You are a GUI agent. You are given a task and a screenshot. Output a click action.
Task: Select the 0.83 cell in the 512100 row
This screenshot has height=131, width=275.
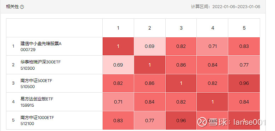pyautogui.click(x=118, y=120)
